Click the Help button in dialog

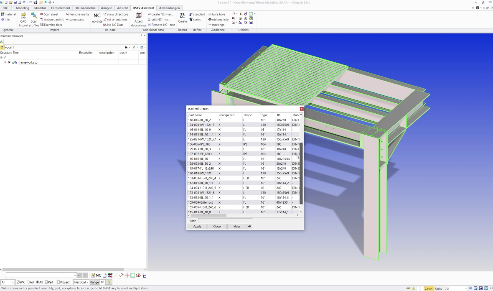pyautogui.click(x=236, y=226)
